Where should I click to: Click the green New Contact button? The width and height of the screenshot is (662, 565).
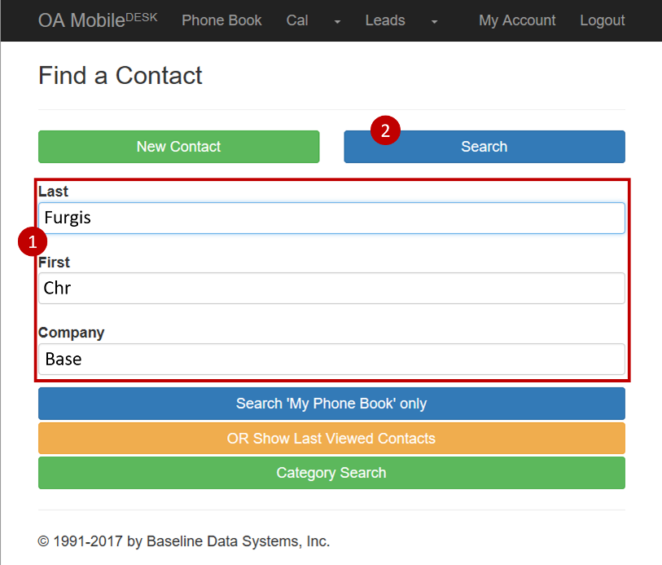tap(178, 147)
